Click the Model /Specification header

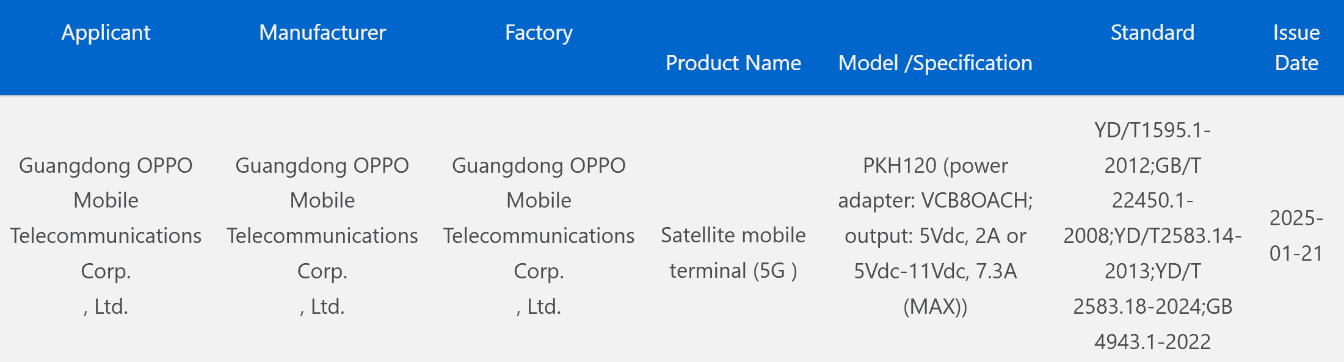click(x=935, y=63)
